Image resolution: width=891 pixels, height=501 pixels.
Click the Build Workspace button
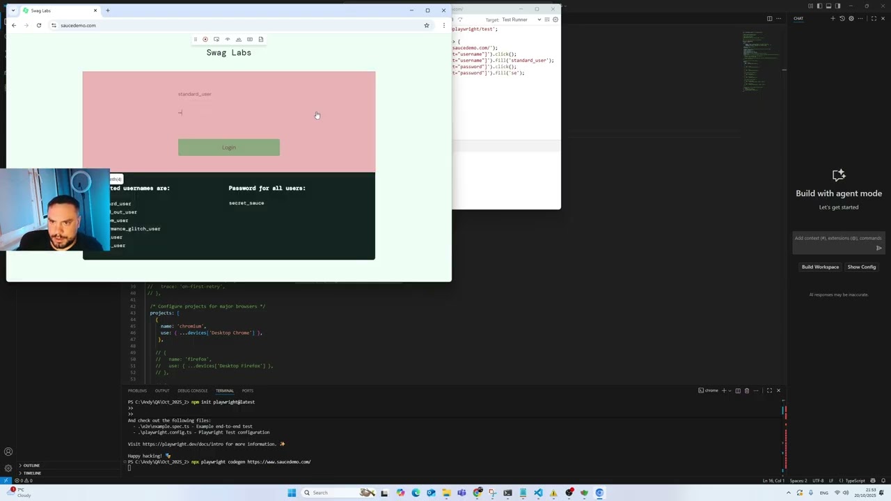pyautogui.click(x=820, y=267)
